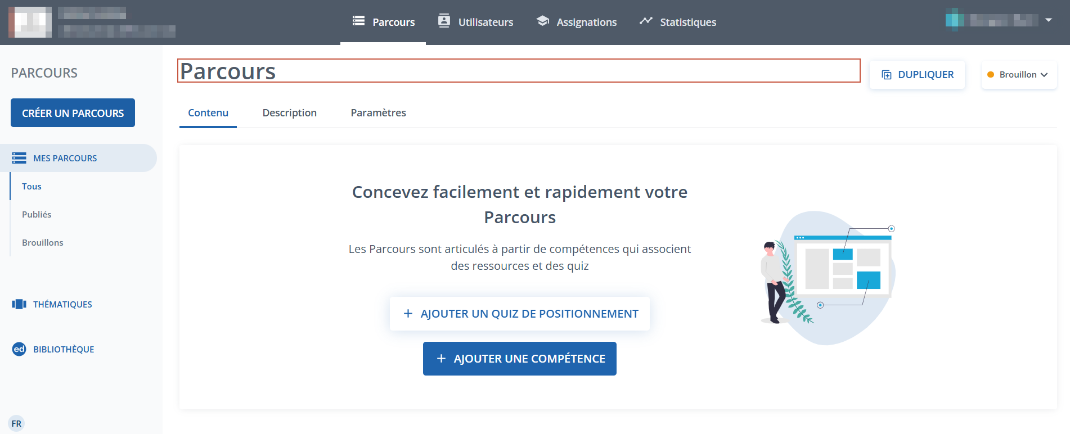Filter by Publiés parcours
The image size is (1070, 434).
tap(37, 214)
